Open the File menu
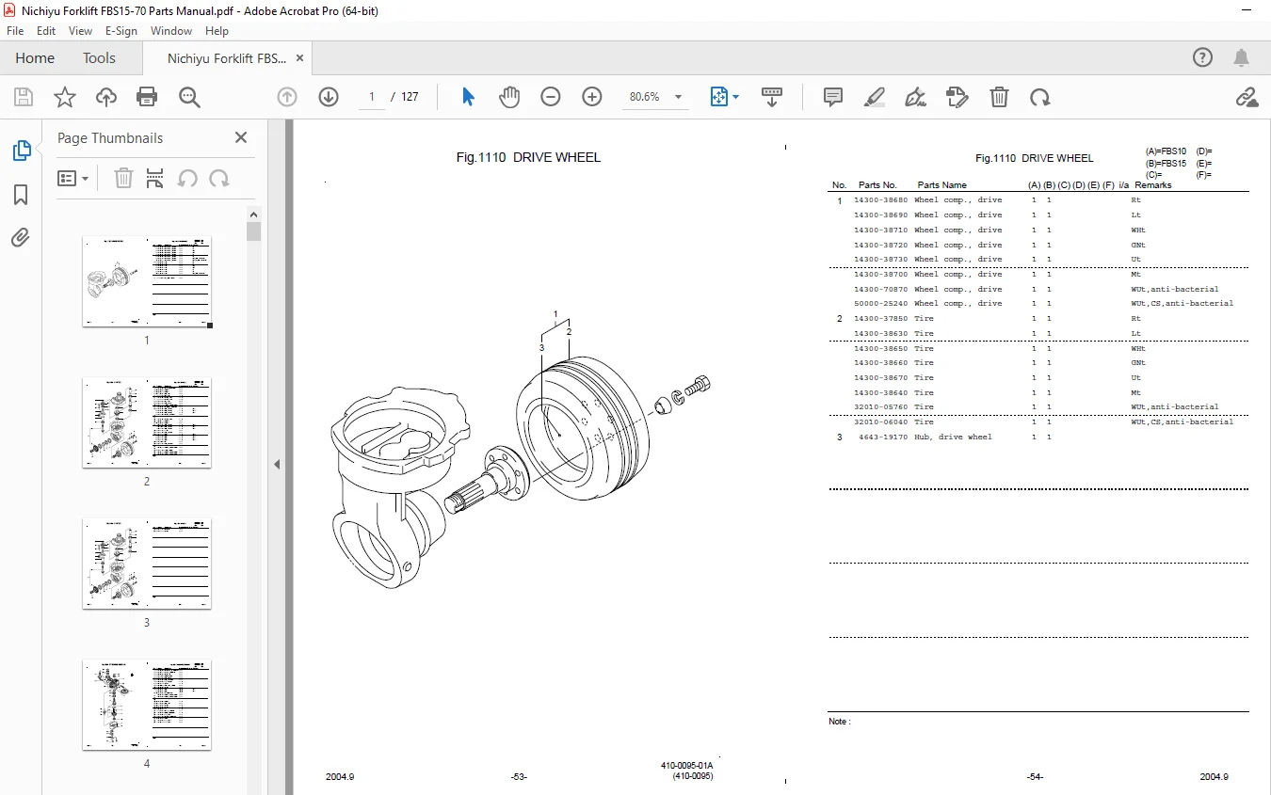This screenshot has height=795, width=1271. [15, 30]
